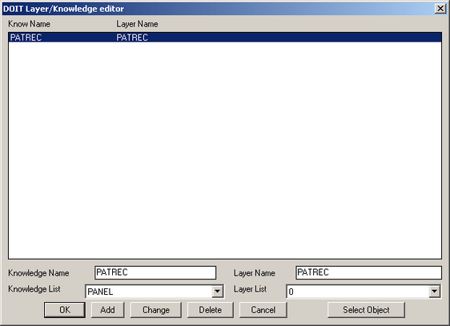Click the Knowledge List combo box showing PANEL
Image resolution: width=450 pixels, height=326 pixels.
coord(155,292)
